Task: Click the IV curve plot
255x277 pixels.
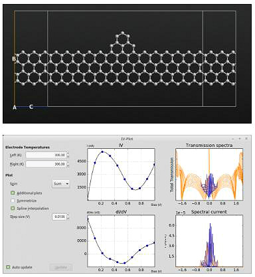Action: [121, 174]
